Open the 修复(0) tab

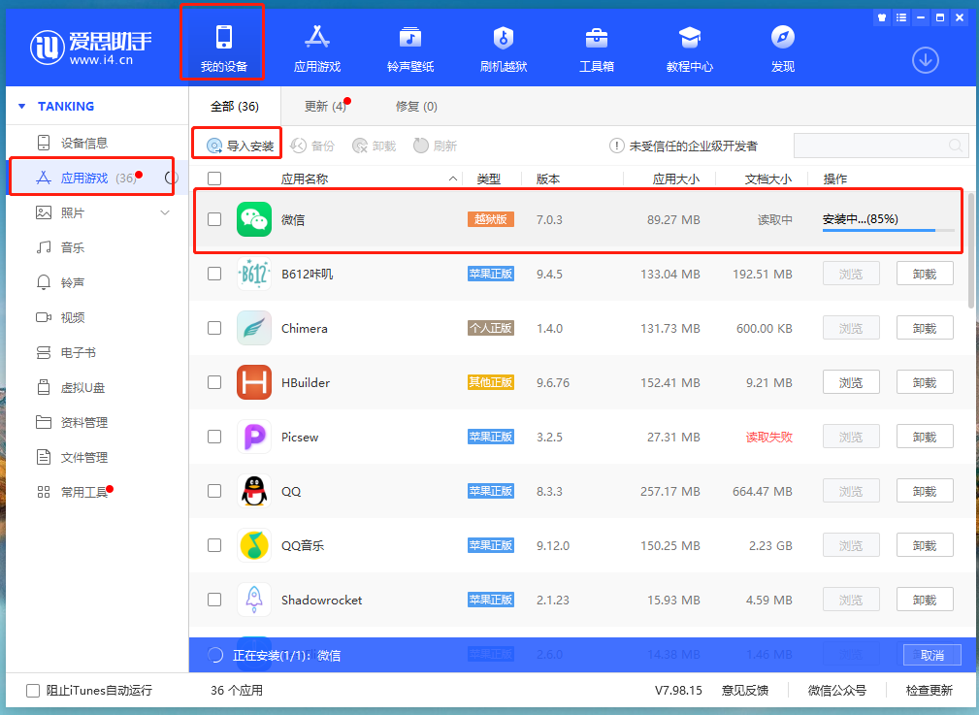coord(415,106)
